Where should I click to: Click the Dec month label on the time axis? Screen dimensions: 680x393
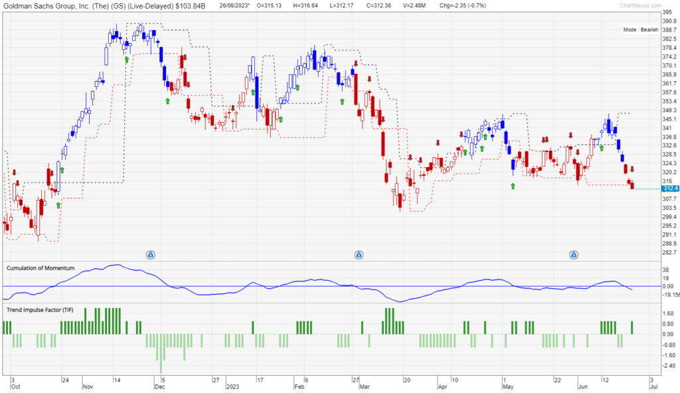point(159,386)
